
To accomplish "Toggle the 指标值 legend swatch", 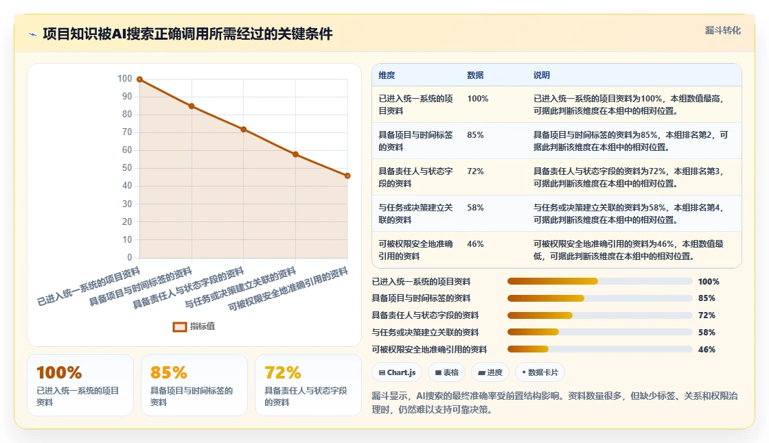I will click(179, 327).
